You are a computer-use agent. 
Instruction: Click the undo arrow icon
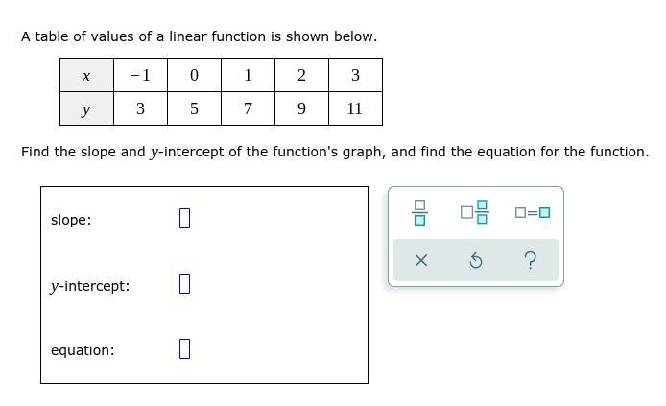coord(476,260)
